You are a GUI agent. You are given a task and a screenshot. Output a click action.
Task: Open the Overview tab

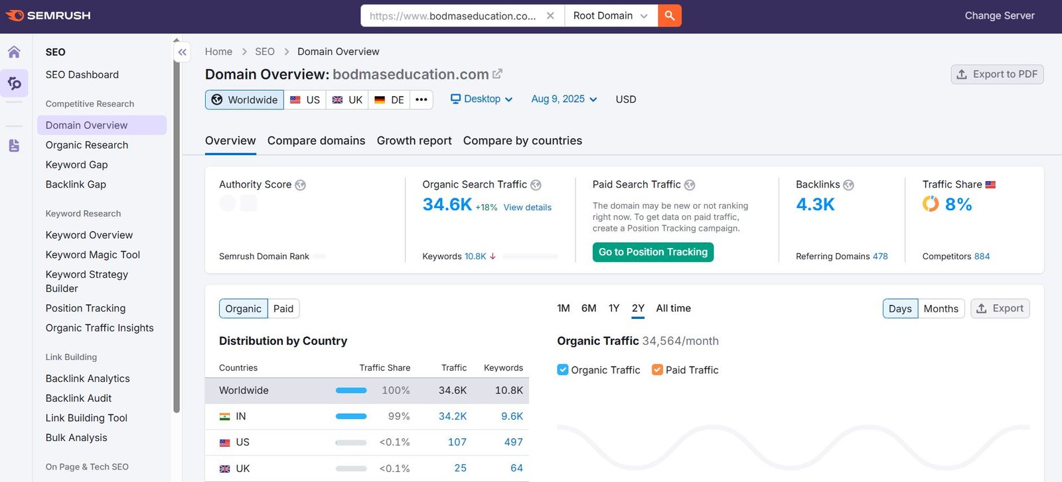point(230,141)
